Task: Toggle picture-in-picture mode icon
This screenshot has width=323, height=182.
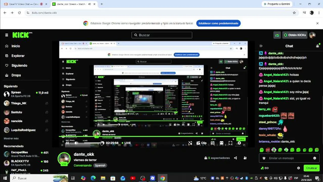Action: (213, 143)
